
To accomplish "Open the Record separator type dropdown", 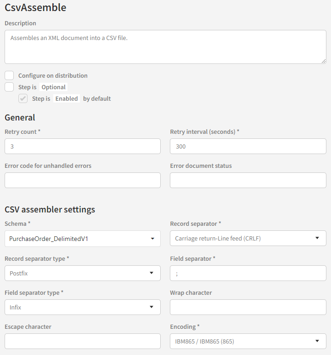I will [x=82, y=273].
